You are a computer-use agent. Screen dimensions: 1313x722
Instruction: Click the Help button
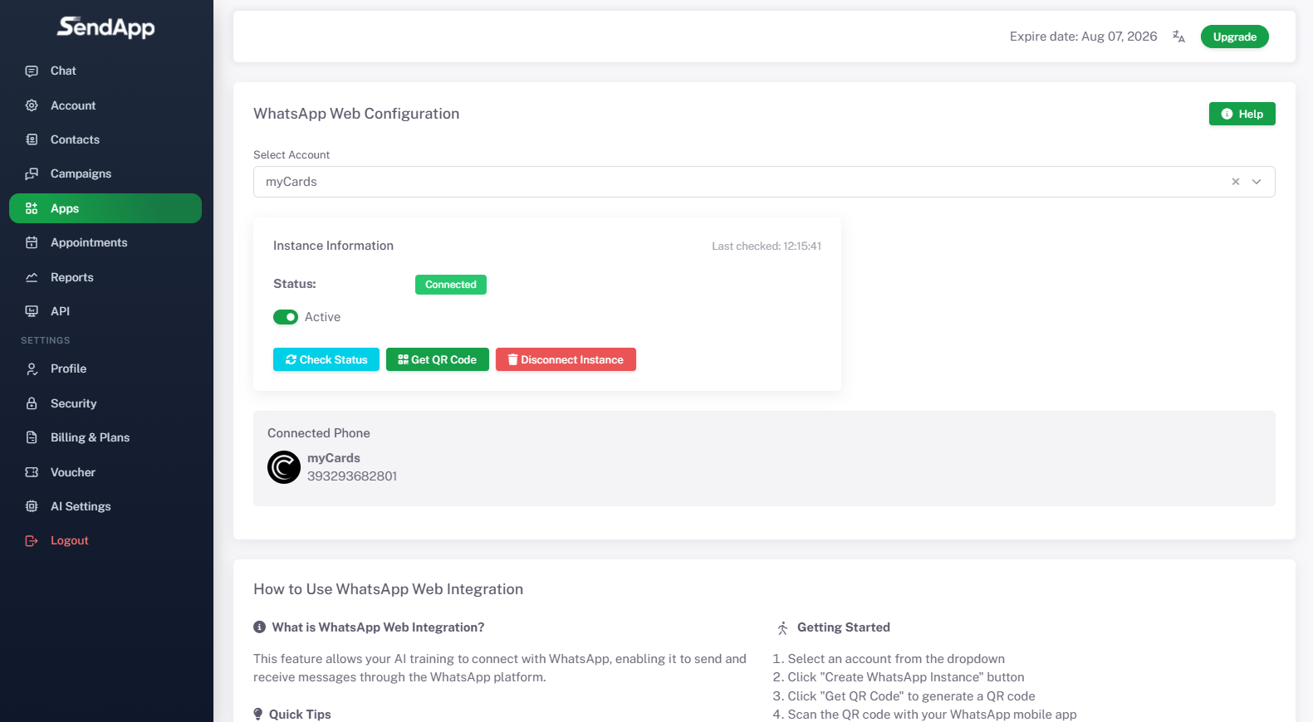1242,114
